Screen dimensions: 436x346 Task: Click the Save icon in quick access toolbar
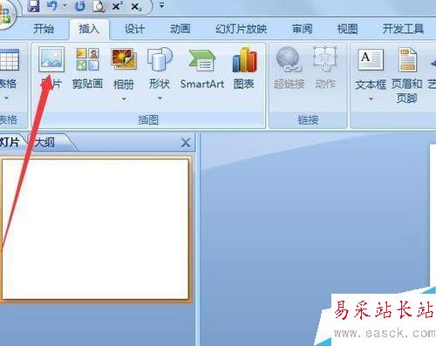click(33, 6)
